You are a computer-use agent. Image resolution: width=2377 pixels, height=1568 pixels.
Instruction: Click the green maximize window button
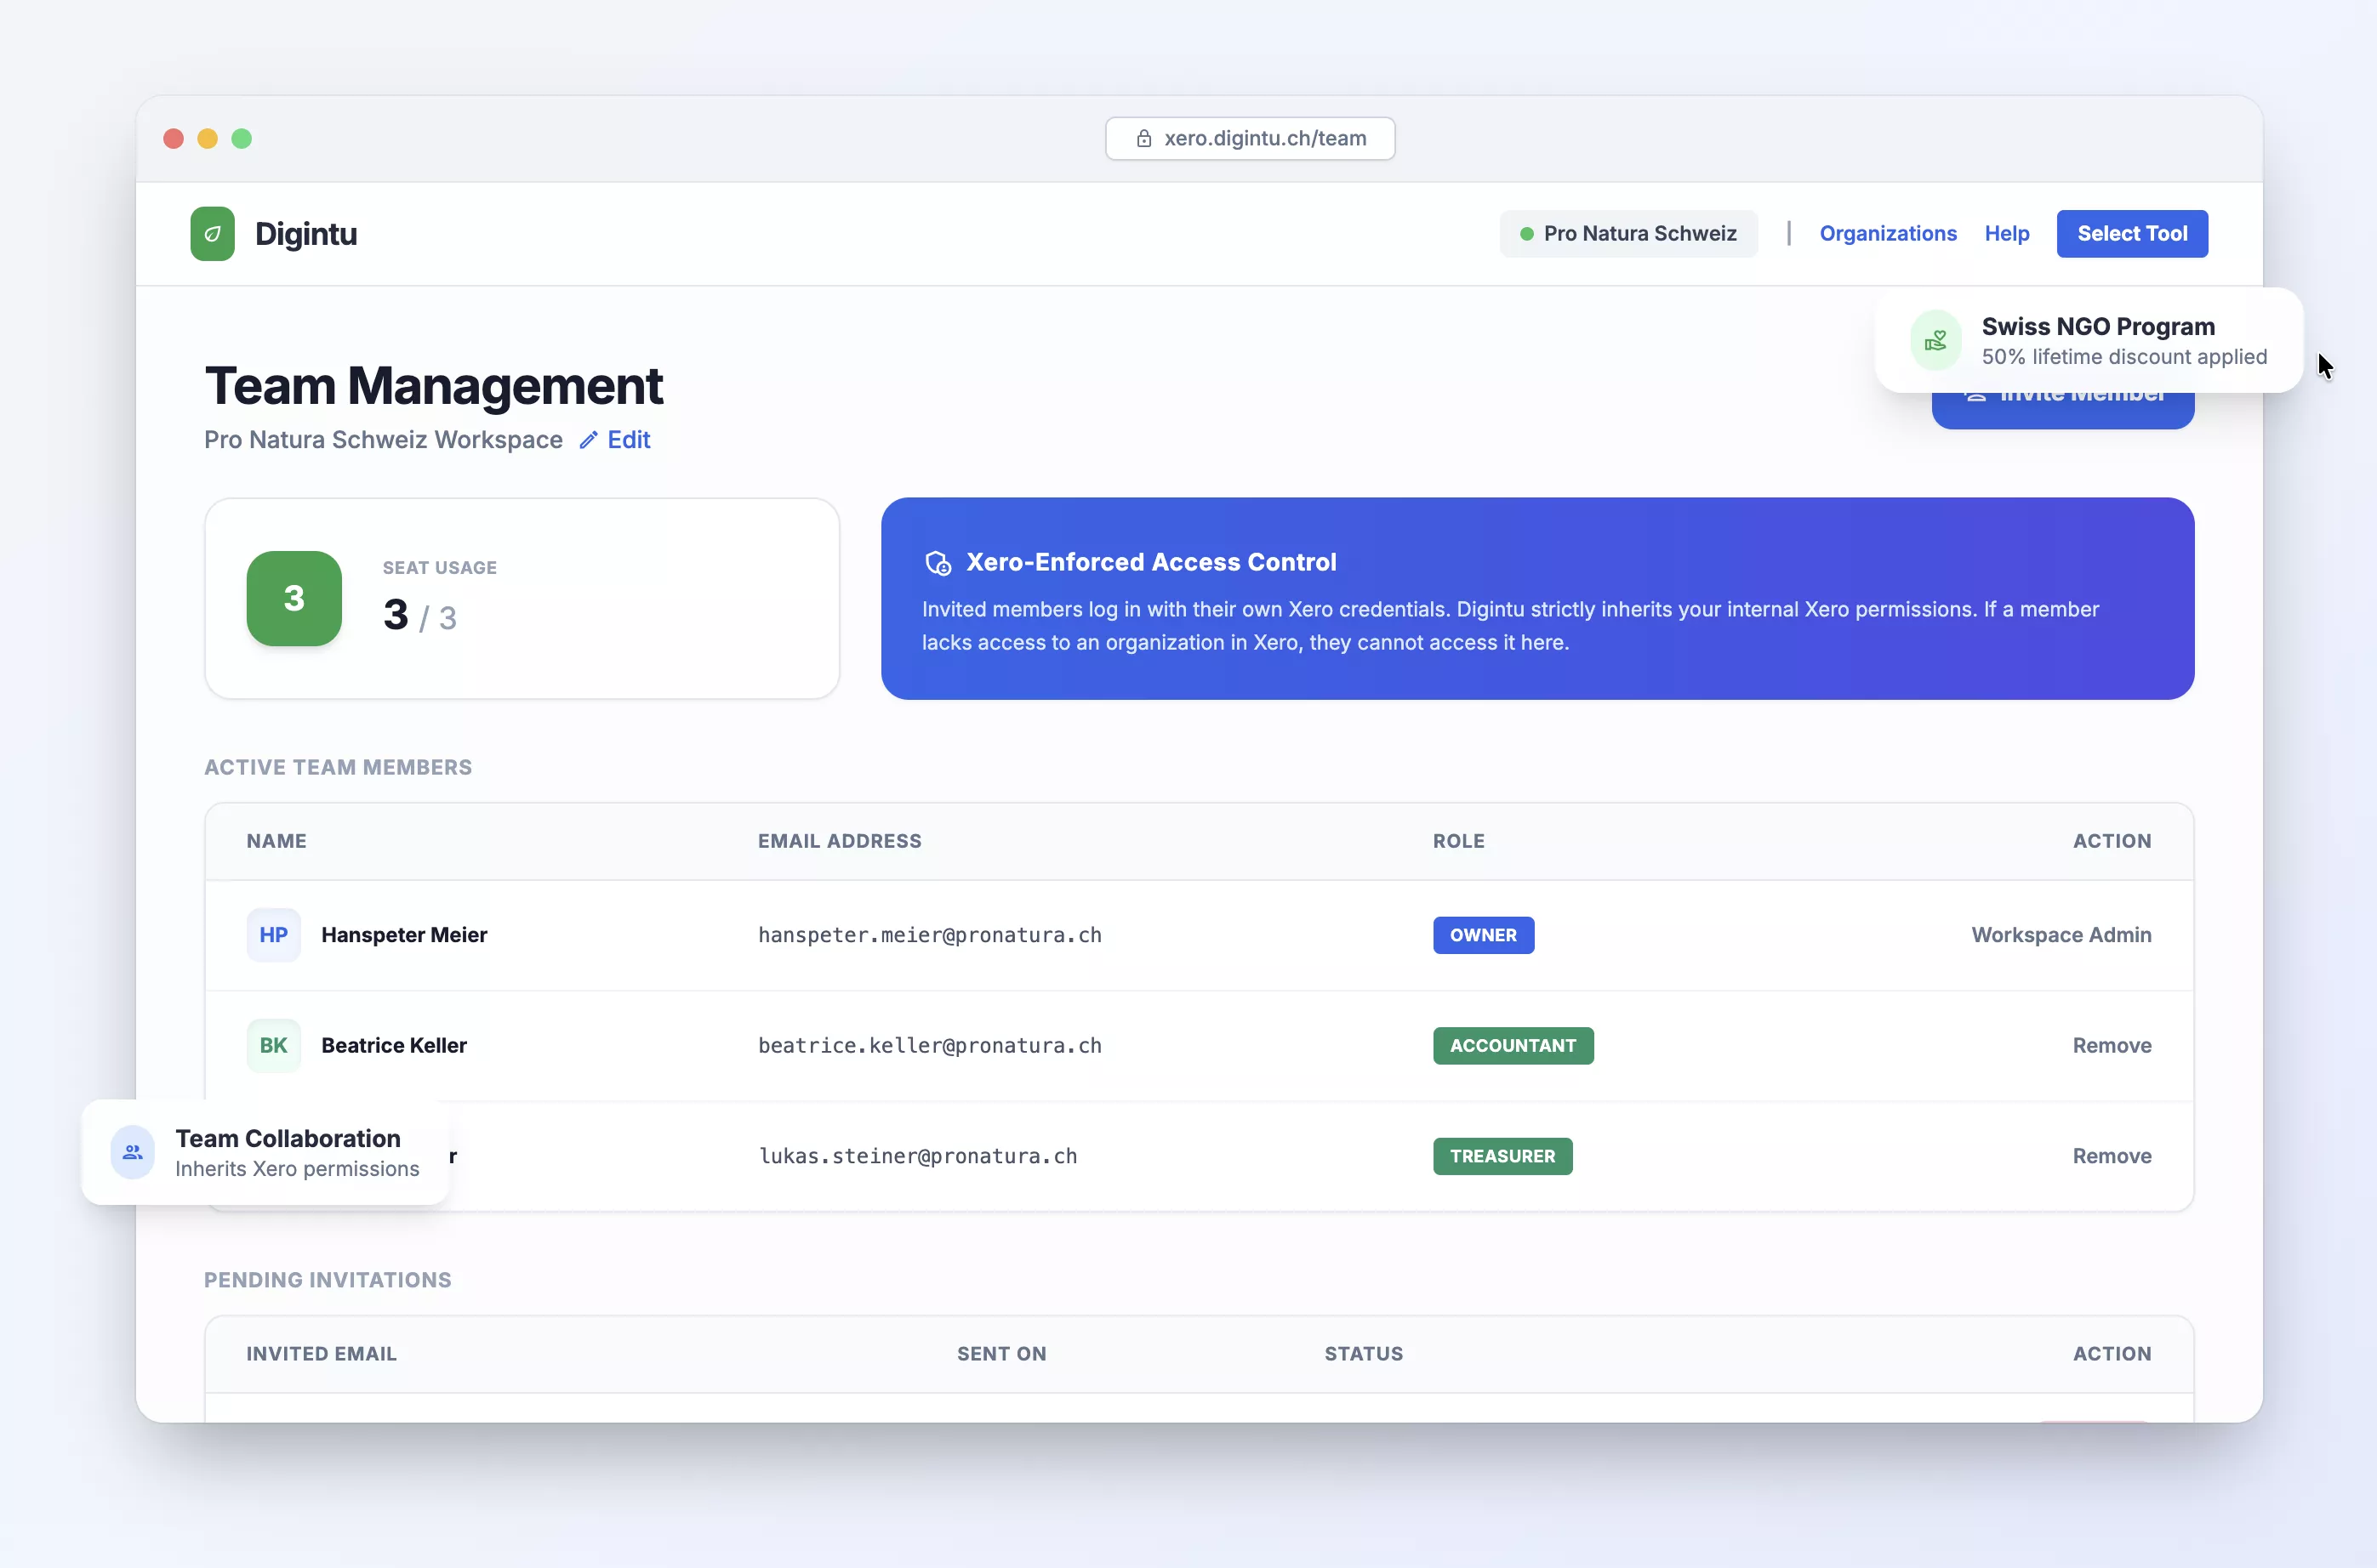[x=241, y=138]
